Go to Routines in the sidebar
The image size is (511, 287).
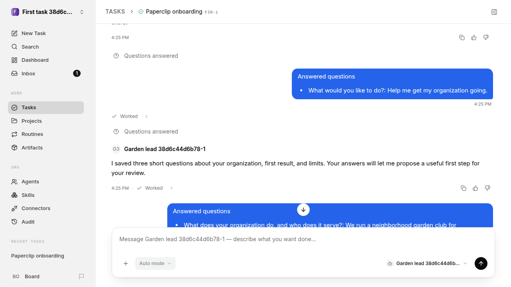[x=46, y=134]
